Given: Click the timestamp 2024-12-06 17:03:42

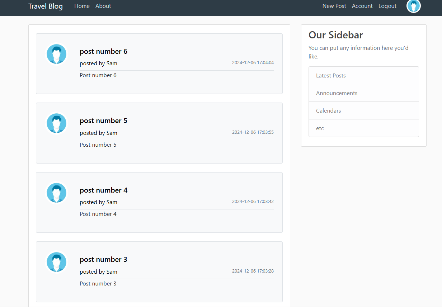Looking at the screenshot, I should coord(253,202).
